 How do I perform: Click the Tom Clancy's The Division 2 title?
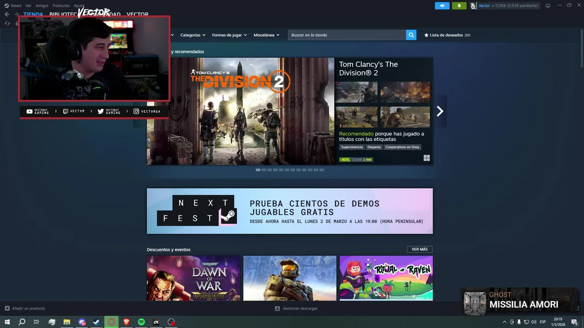click(369, 69)
